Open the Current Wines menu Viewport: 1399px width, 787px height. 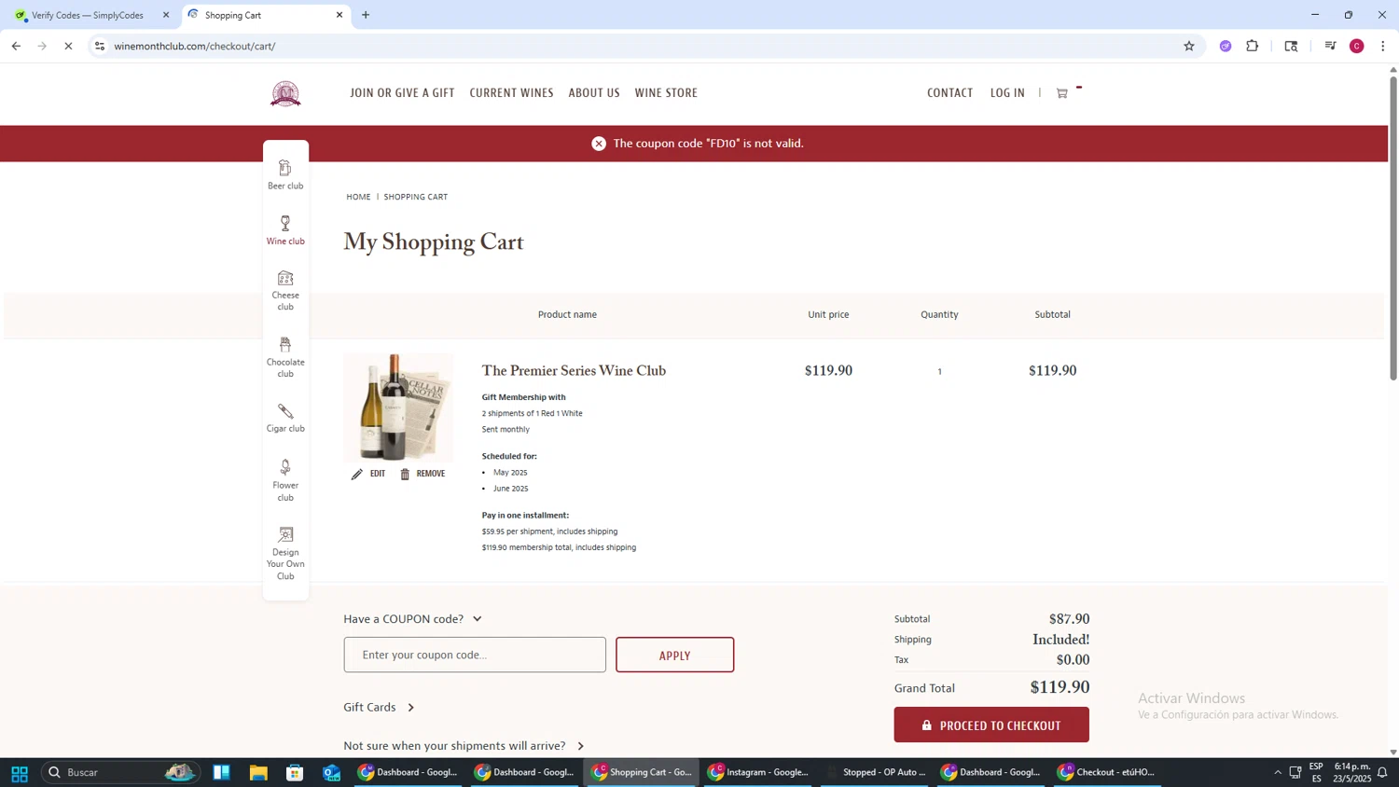(511, 93)
